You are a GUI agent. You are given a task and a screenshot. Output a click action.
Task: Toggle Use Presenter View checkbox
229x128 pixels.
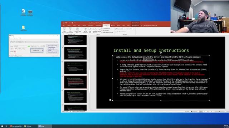coord(116,32)
